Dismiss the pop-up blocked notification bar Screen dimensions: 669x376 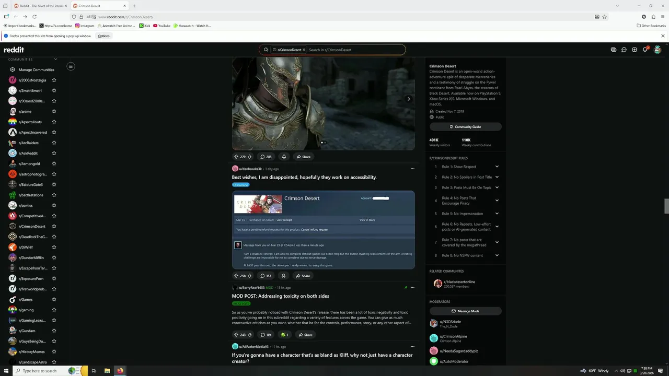coord(663,36)
